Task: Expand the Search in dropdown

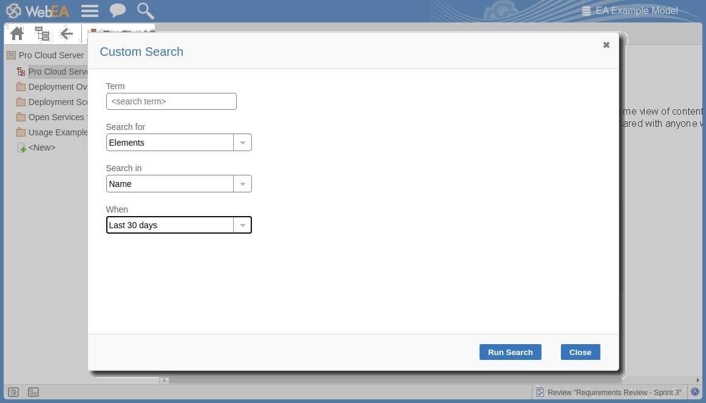Action: [242, 184]
